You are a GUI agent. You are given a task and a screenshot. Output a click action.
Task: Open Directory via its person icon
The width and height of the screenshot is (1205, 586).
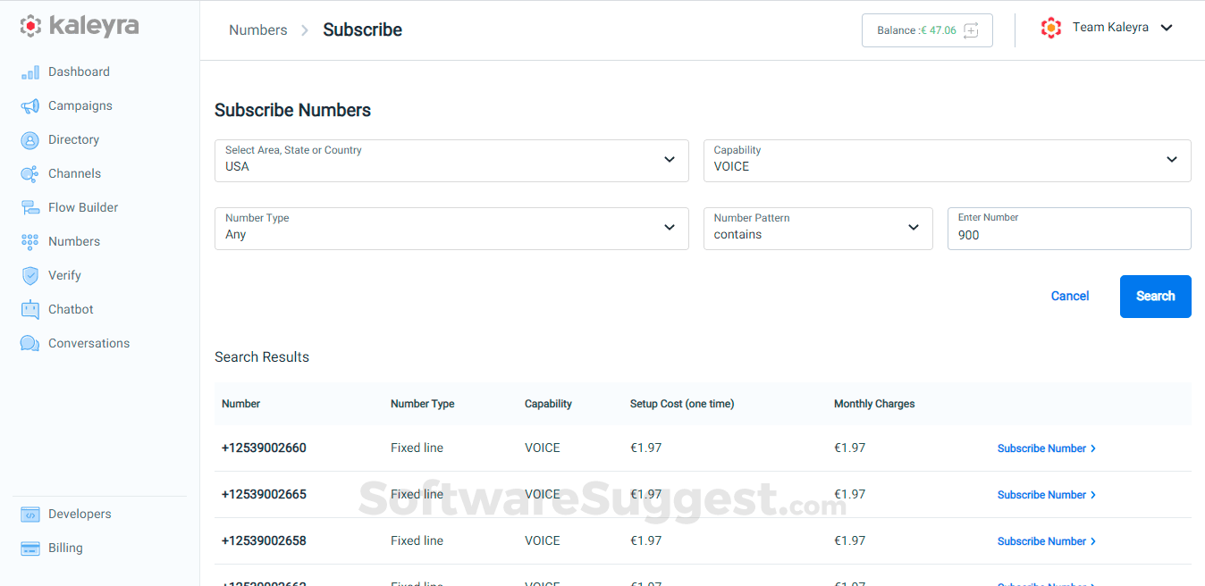coord(30,140)
